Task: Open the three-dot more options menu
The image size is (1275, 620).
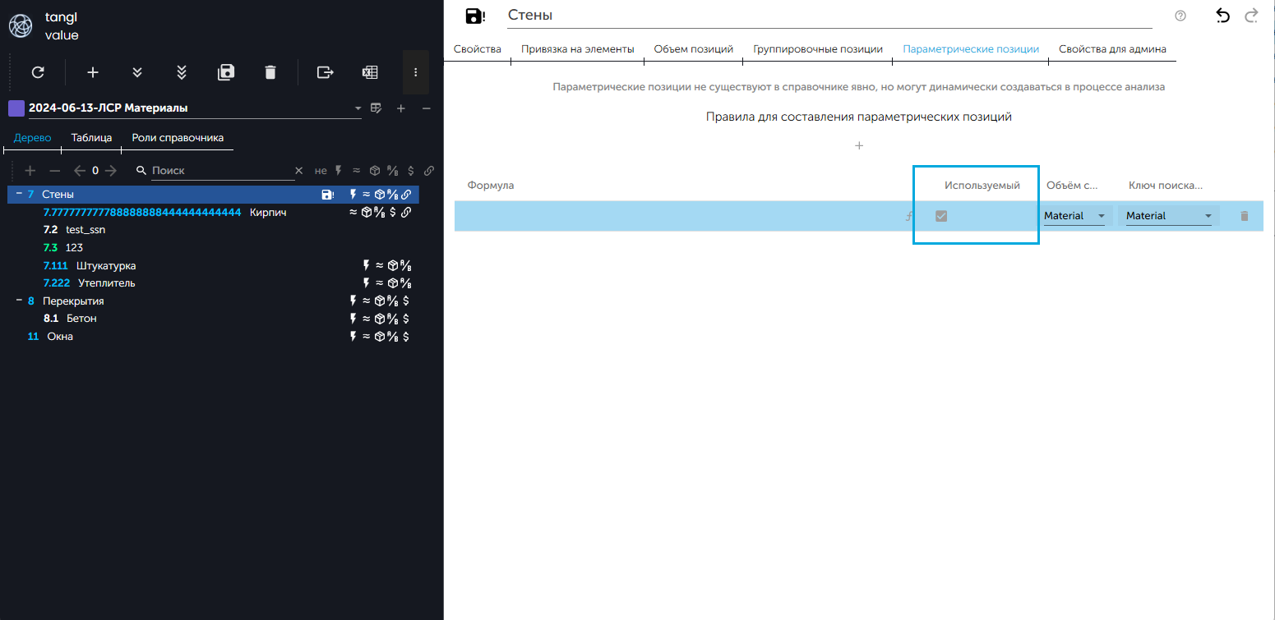Action: point(416,72)
